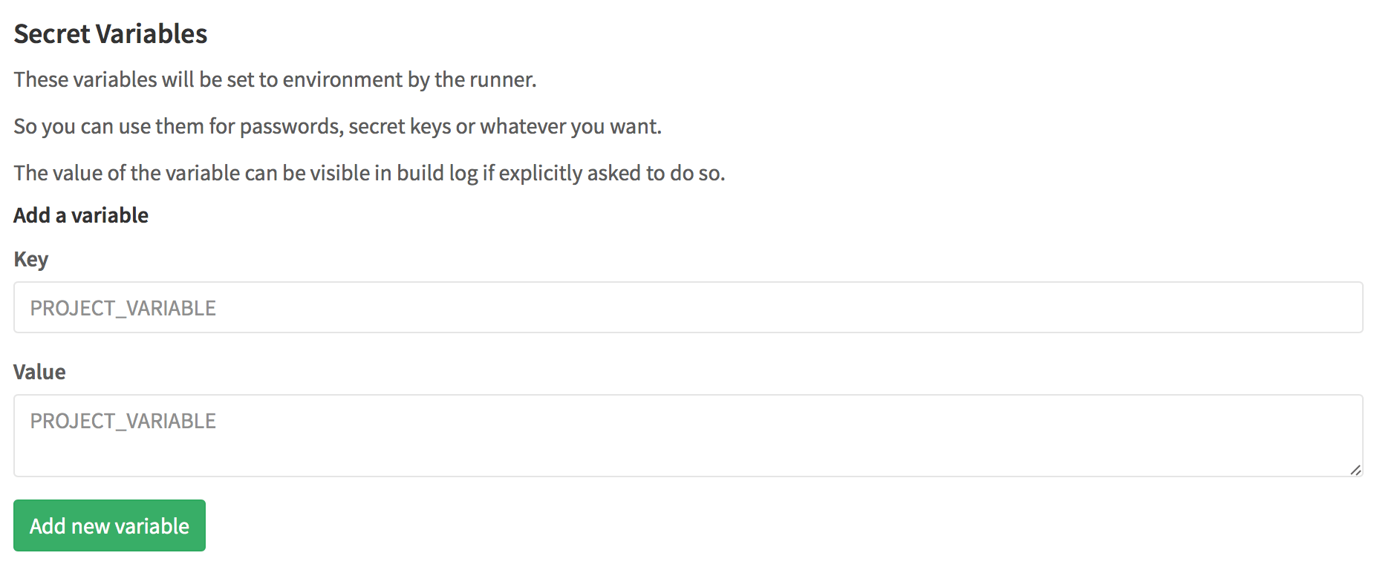Click the sentence about the build log
The width and height of the screenshot is (1377, 570).
click(x=369, y=173)
